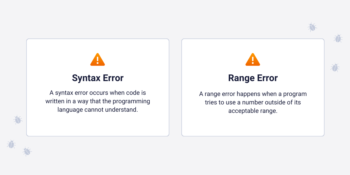The width and height of the screenshot is (350, 175).
Task: Click the line "A syntax error occurs when code is"
Action: pyautogui.click(x=98, y=93)
